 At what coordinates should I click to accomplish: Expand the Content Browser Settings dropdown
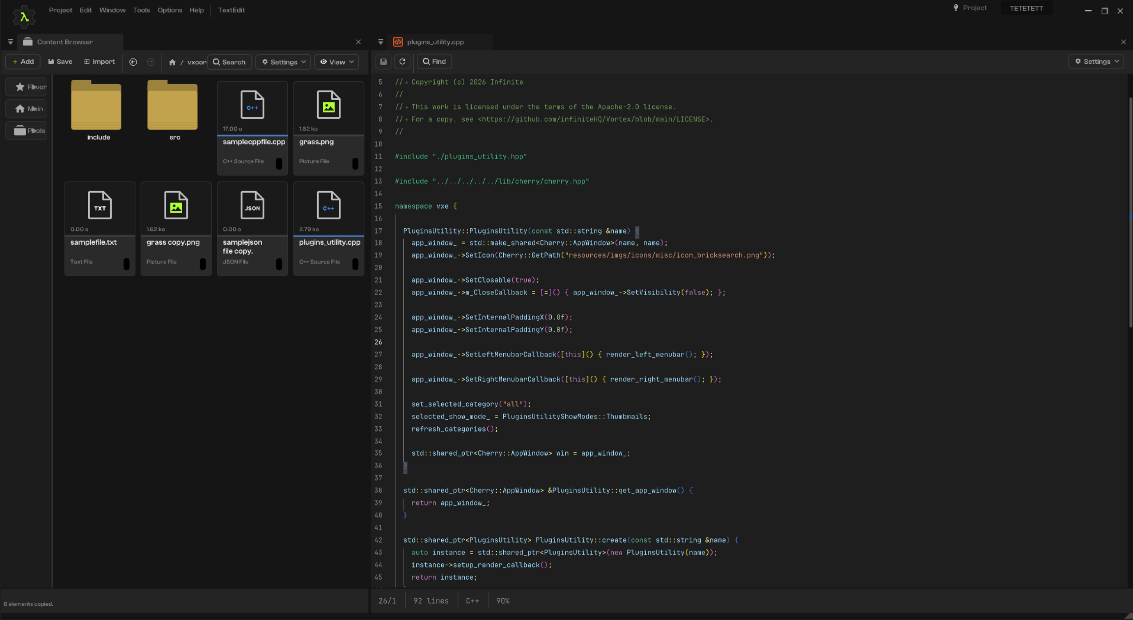(283, 62)
